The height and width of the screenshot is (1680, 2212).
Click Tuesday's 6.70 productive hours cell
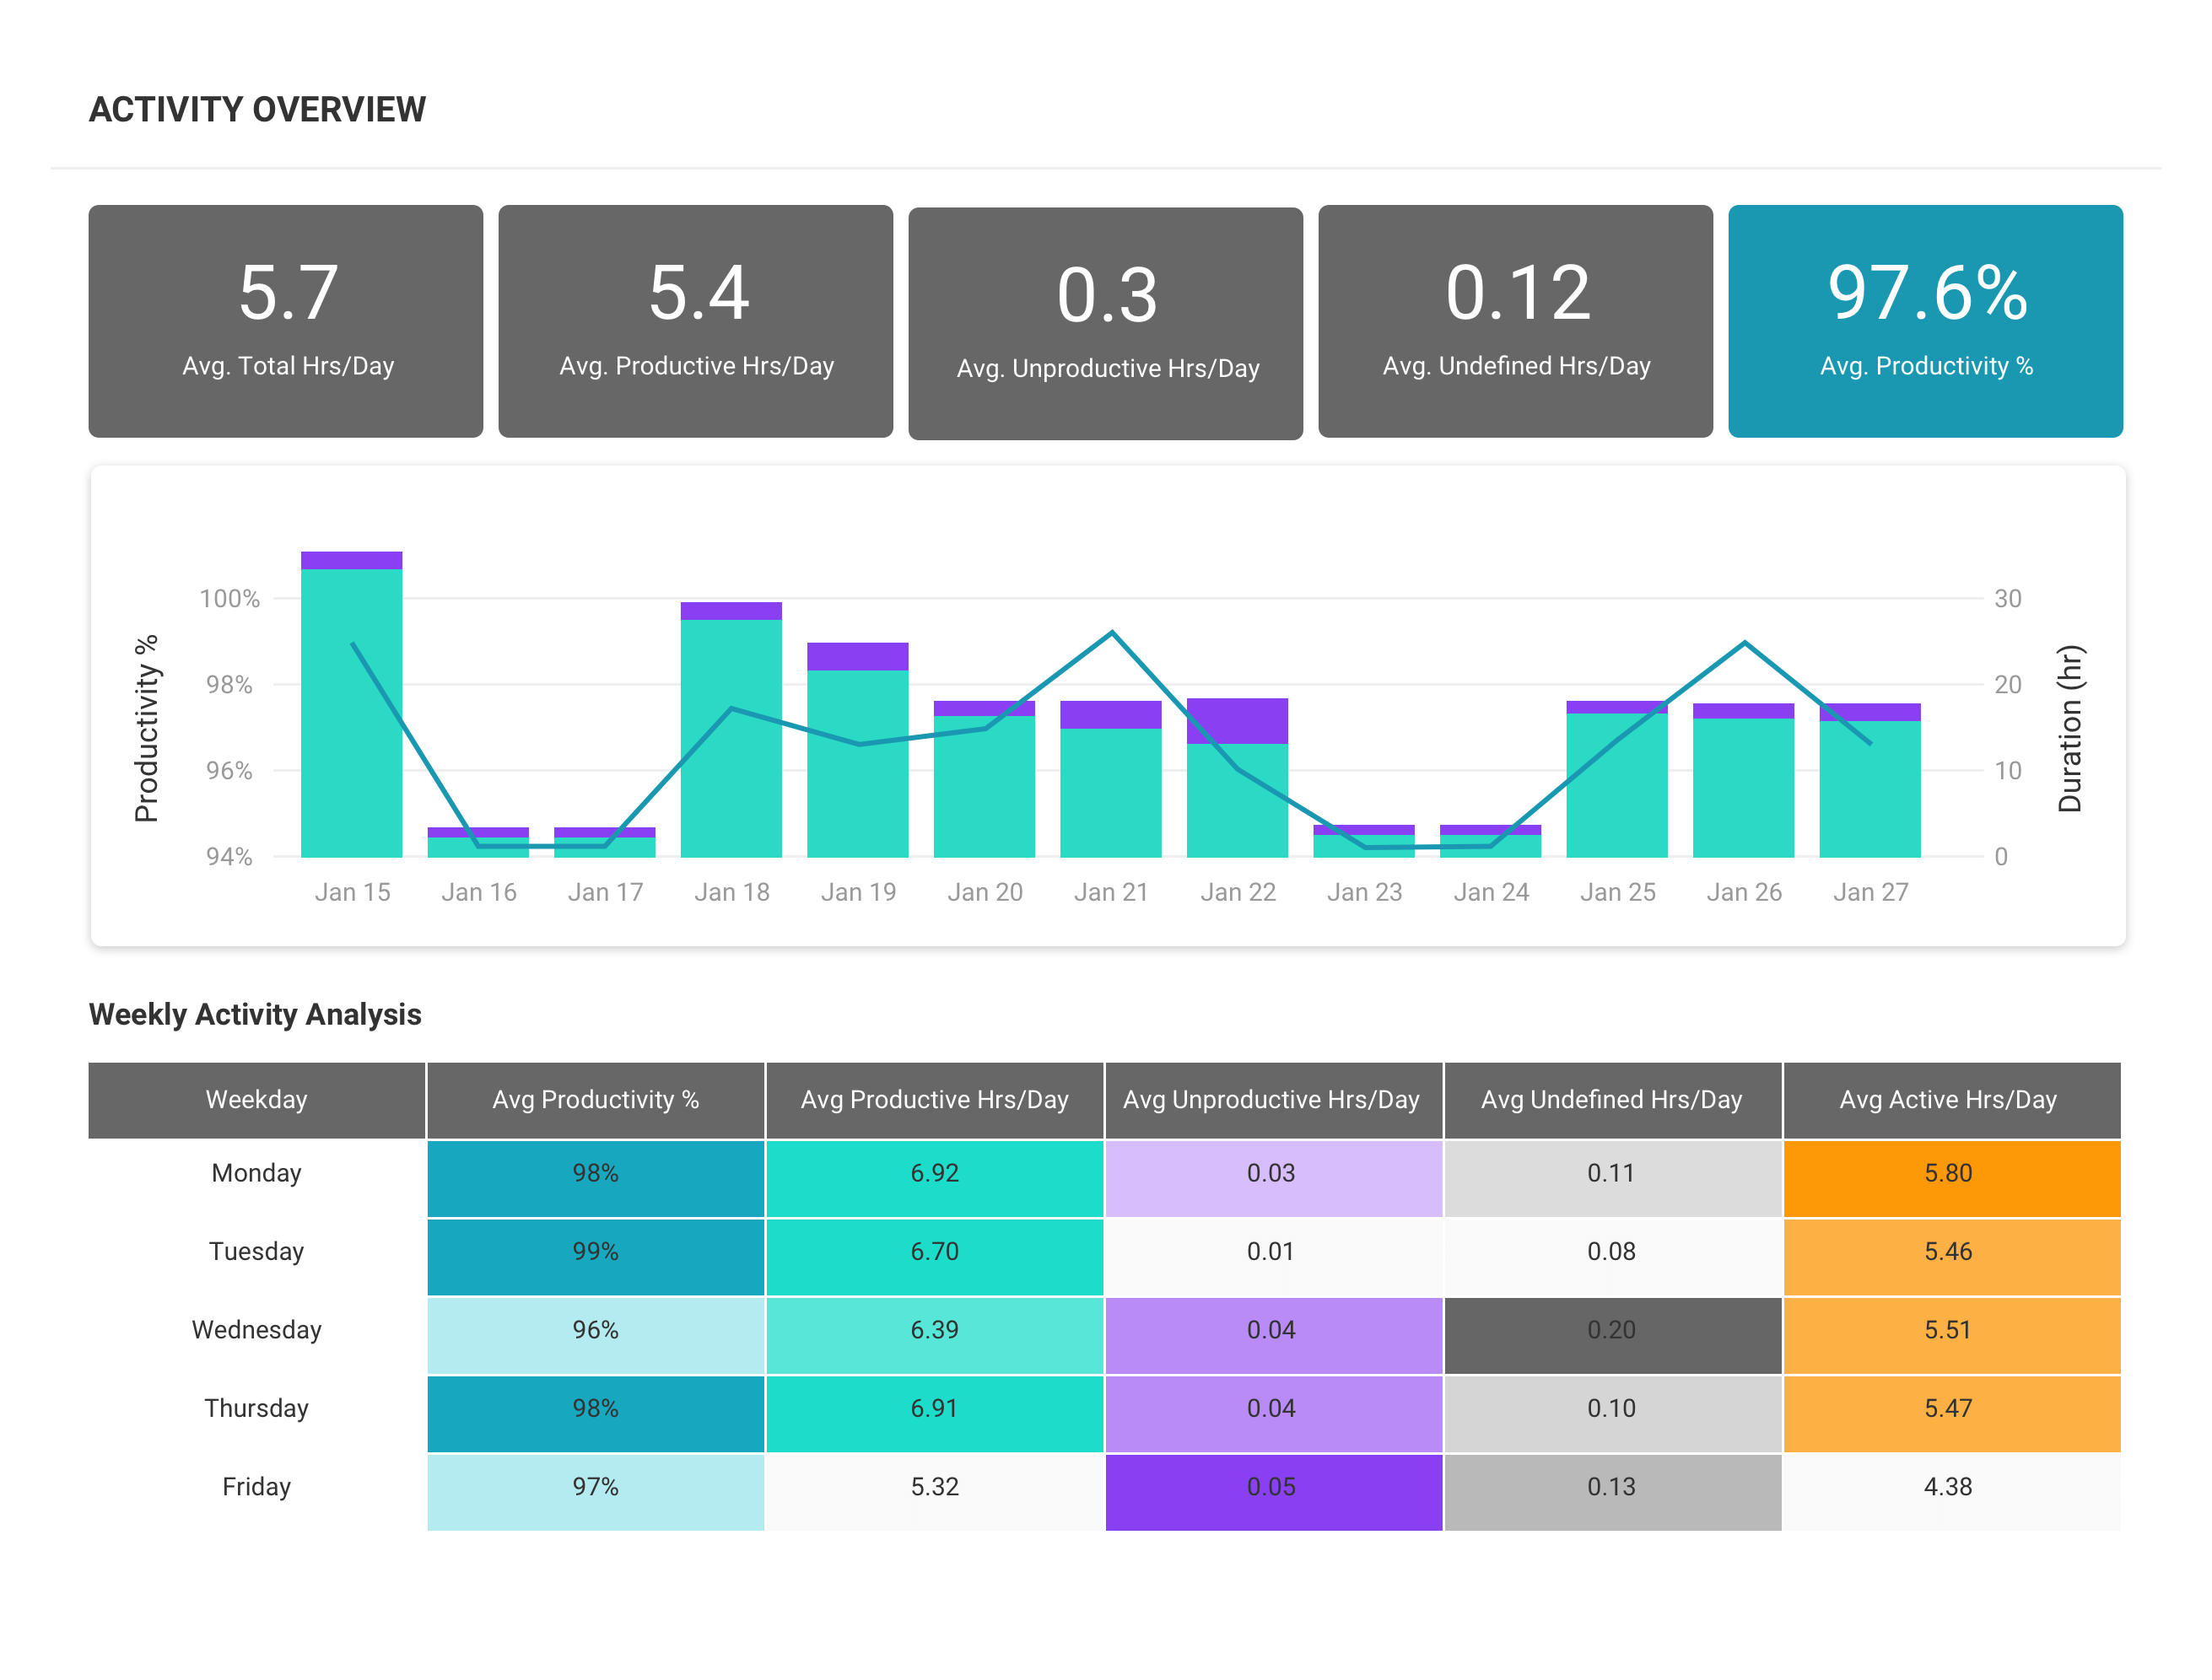point(933,1252)
